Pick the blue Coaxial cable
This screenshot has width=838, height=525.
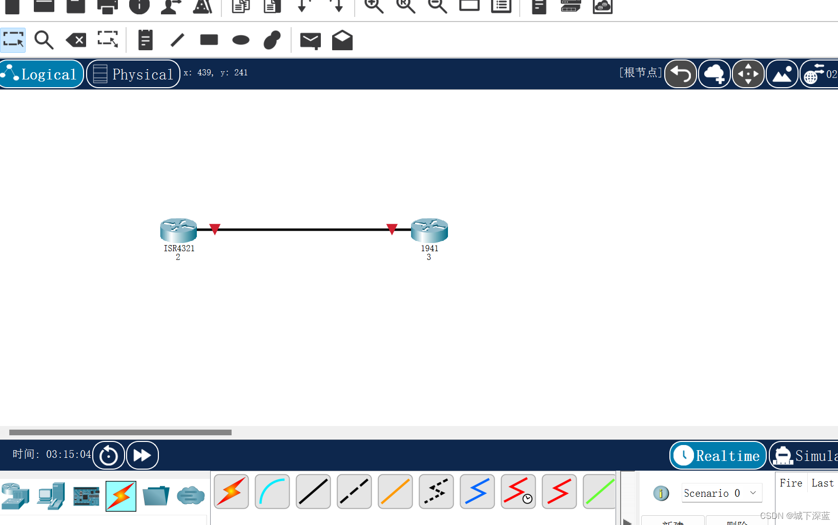click(x=477, y=492)
